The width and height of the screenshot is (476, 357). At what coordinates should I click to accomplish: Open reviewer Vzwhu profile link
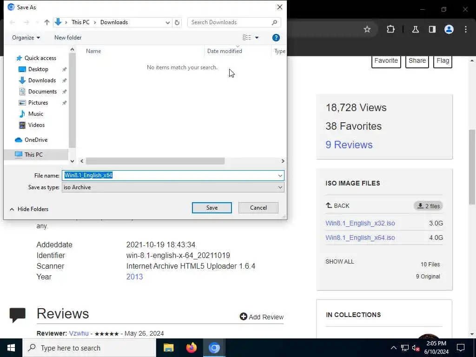[x=79, y=333]
